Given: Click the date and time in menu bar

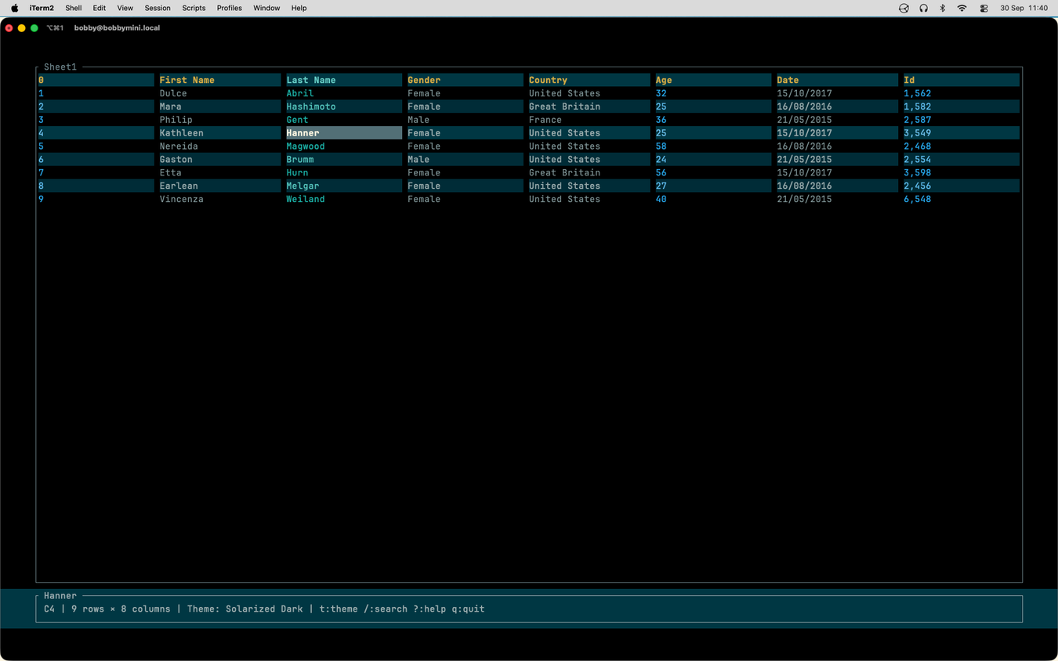Looking at the screenshot, I should (x=1024, y=8).
